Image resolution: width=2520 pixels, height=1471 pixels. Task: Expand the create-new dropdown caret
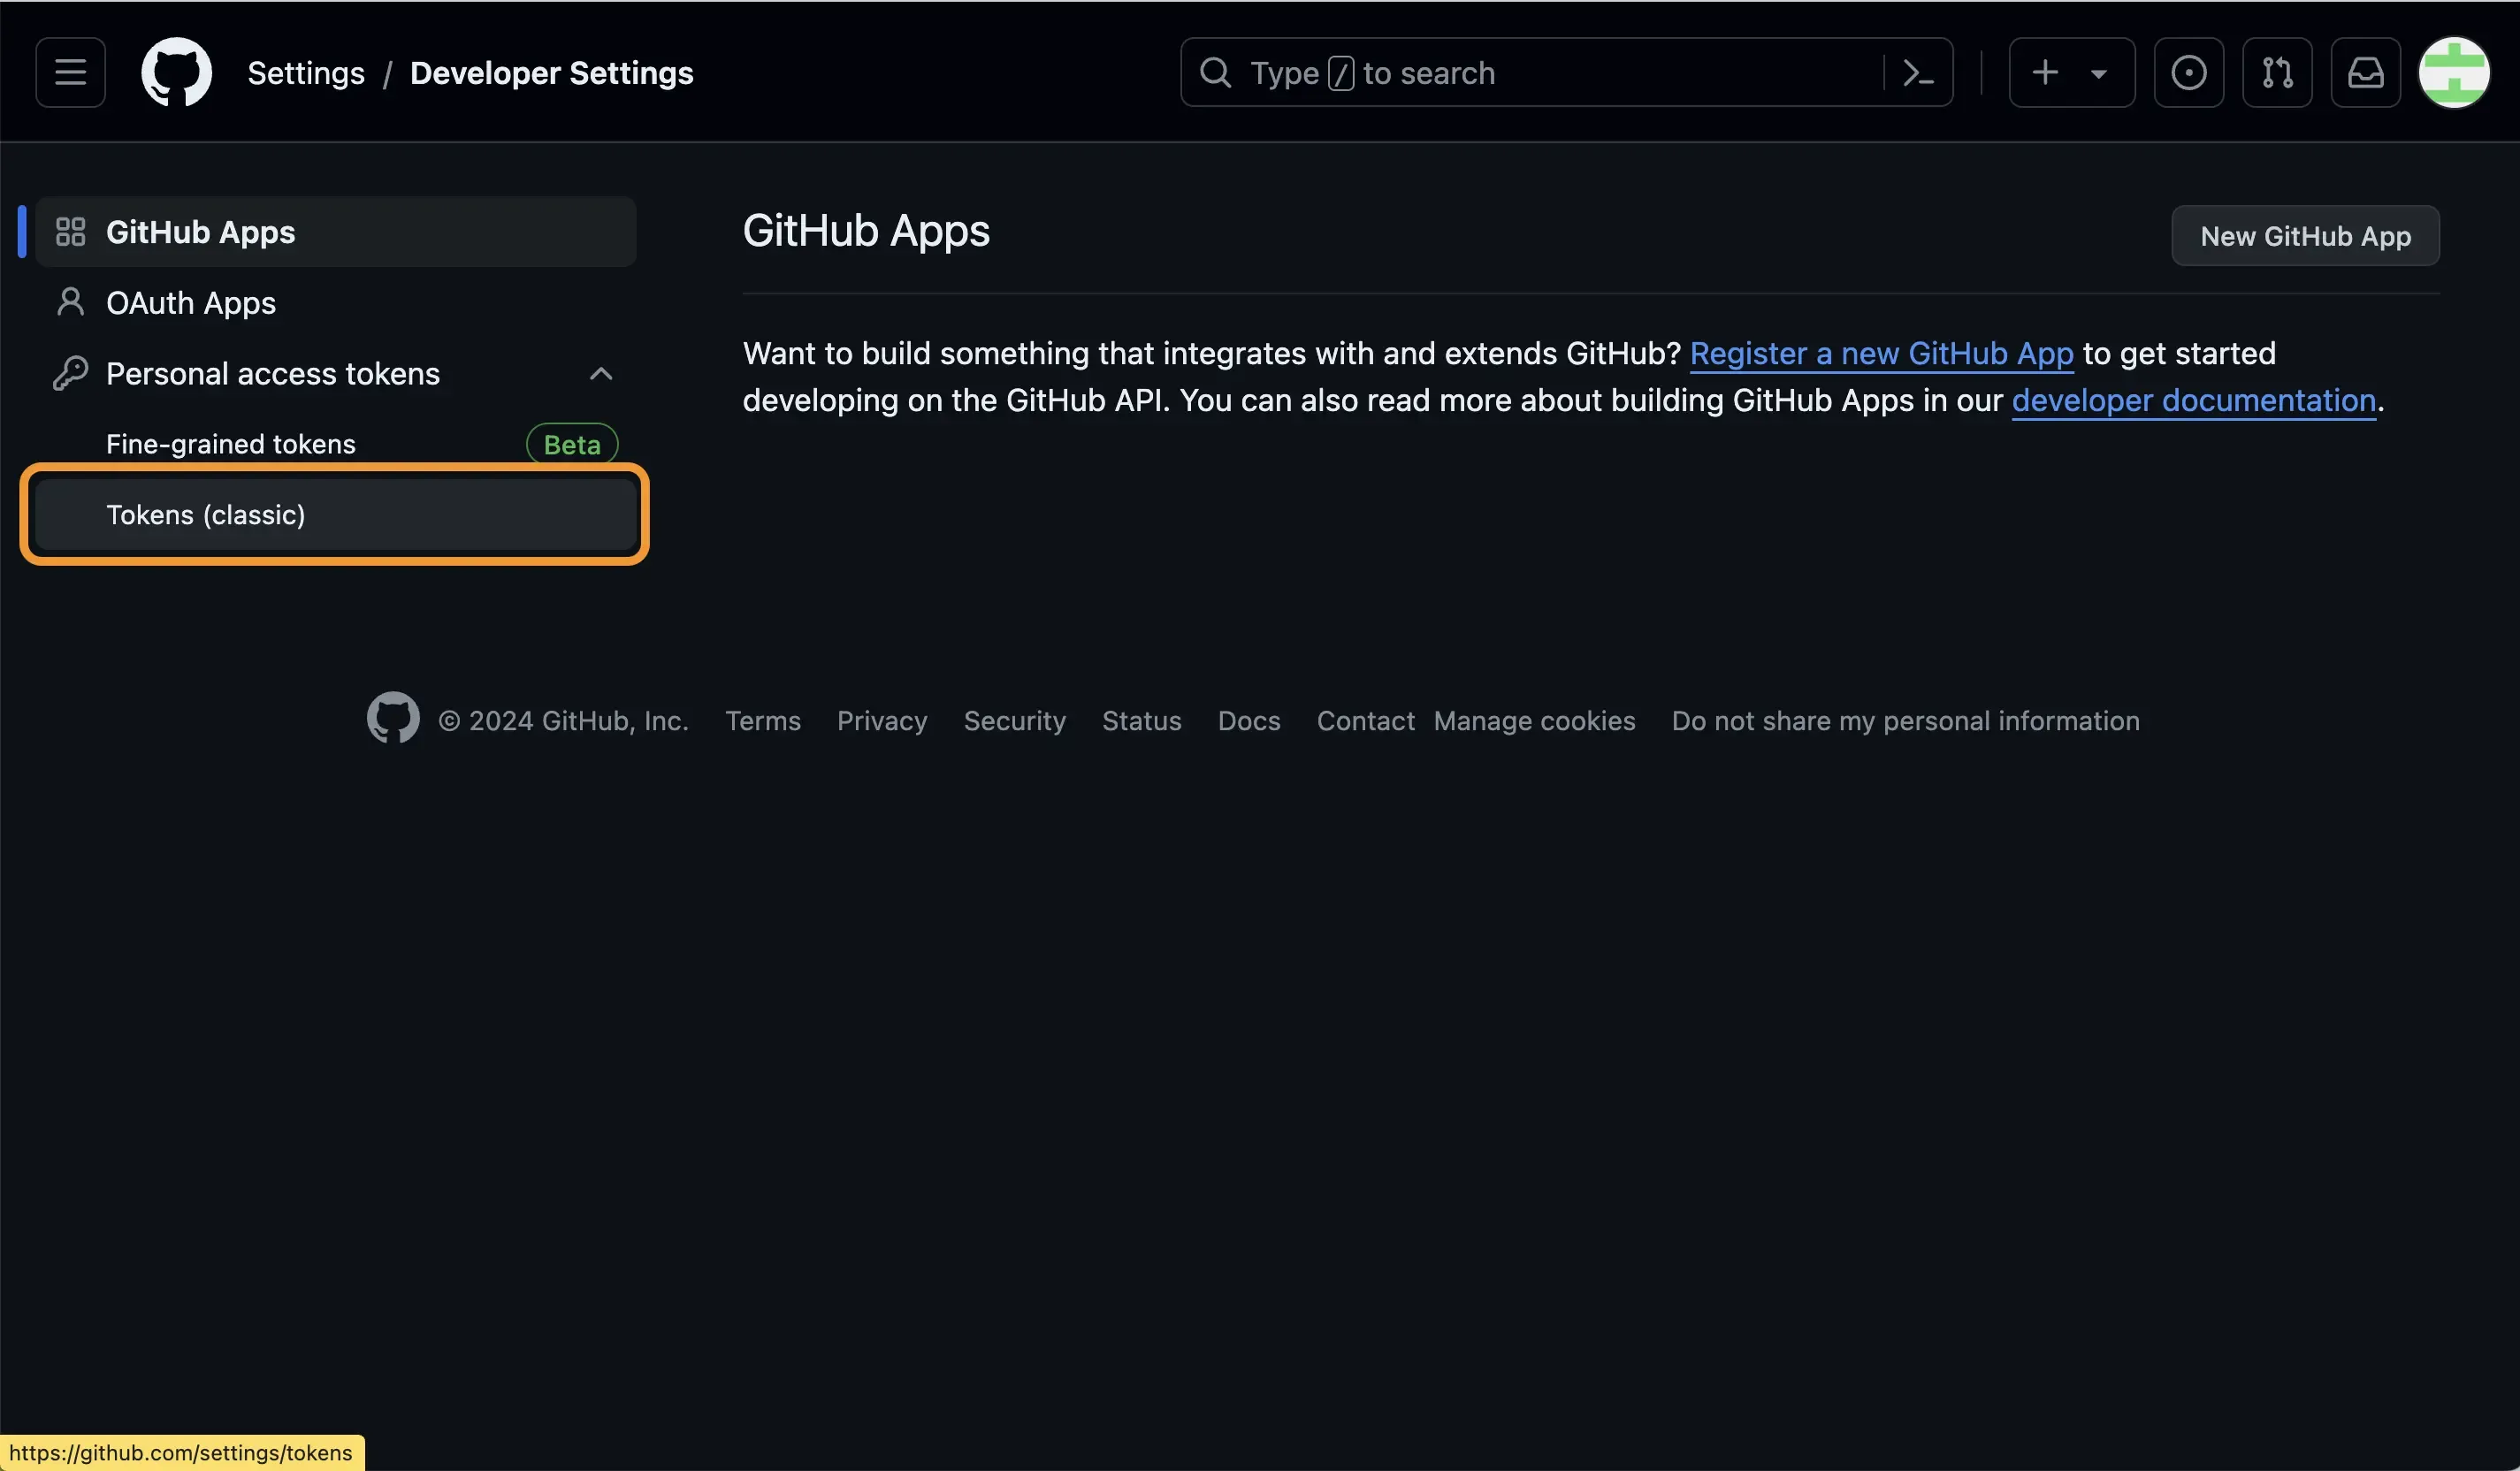point(2099,73)
